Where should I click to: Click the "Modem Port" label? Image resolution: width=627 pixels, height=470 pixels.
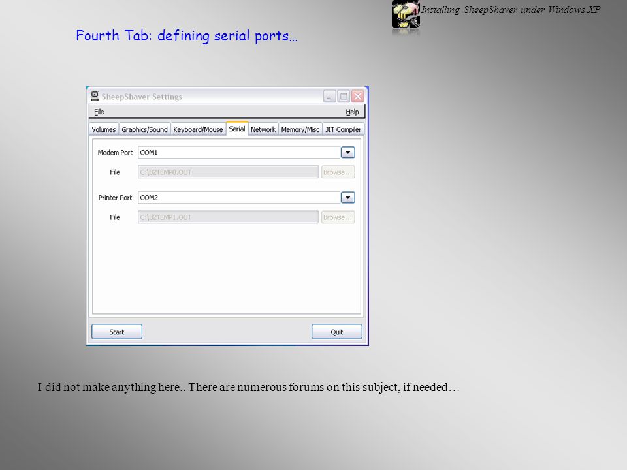[x=115, y=153]
